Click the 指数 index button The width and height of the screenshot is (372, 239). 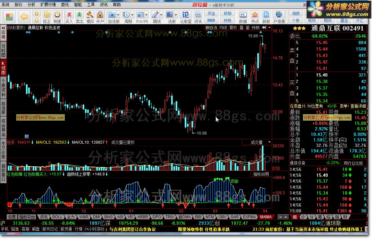(x=296, y=13)
